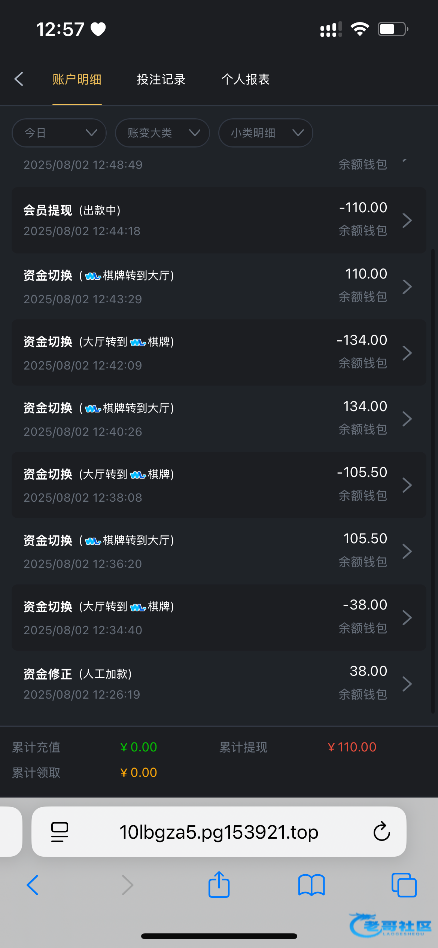The width and height of the screenshot is (438, 948).
Task: Tap the page format icon in address bar
Action: (x=60, y=832)
